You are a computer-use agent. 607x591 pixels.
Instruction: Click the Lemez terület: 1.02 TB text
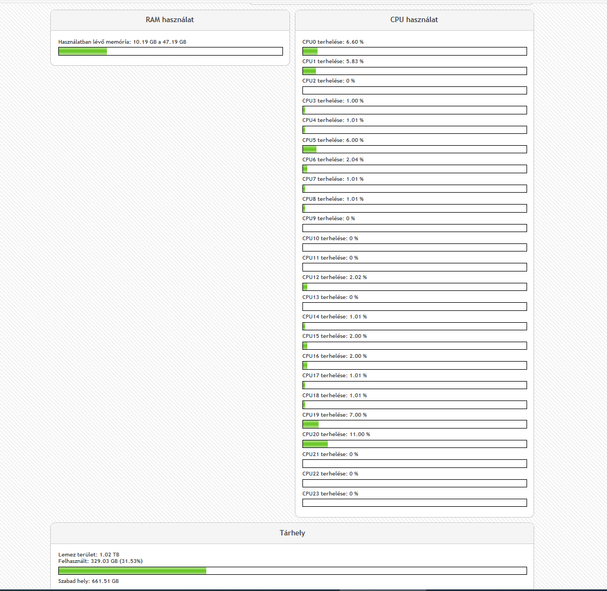[x=89, y=555]
